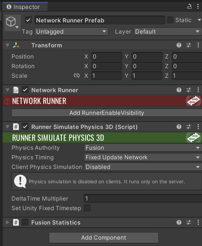
Task: Click Fusion logo on green Physics 3D banner
Action: (193, 138)
